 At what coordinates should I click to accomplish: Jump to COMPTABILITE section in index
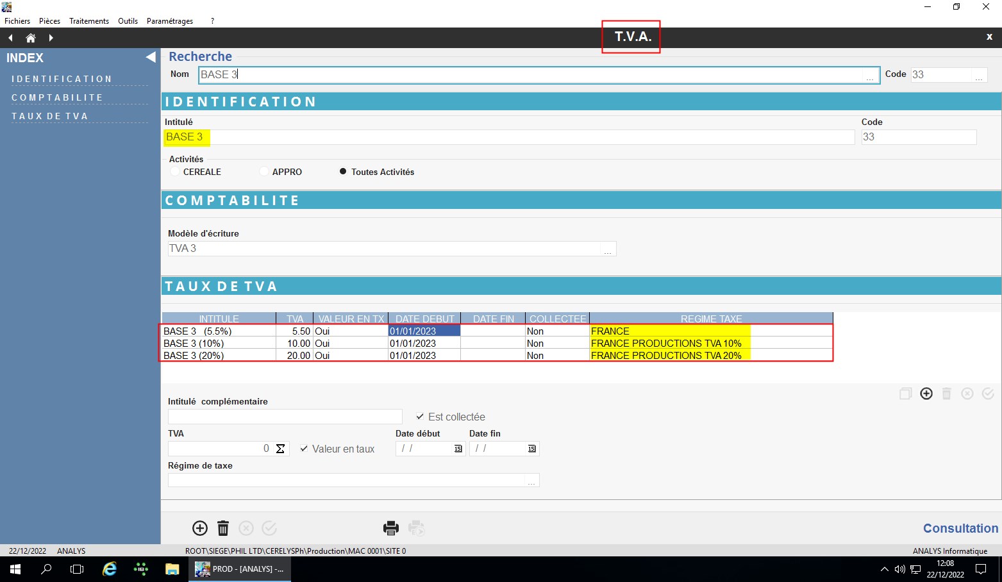click(x=58, y=97)
